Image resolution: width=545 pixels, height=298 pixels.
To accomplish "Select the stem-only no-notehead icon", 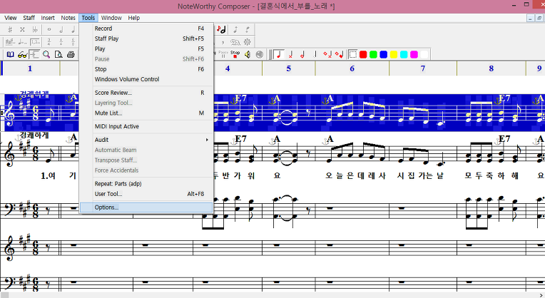I will coord(315,54).
